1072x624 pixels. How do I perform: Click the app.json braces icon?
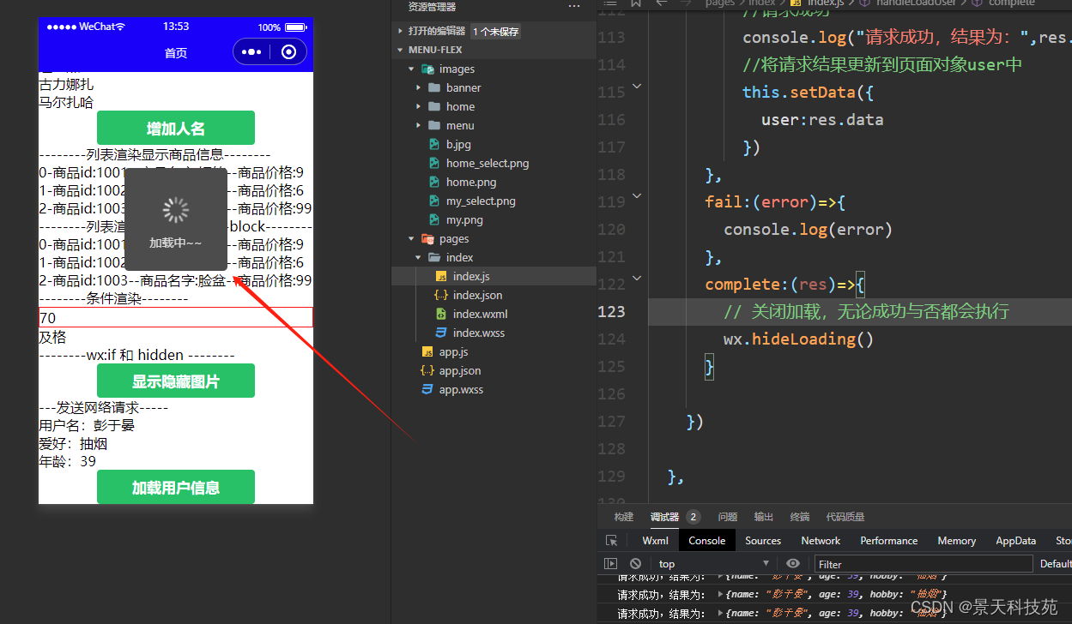click(x=427, y=370)
